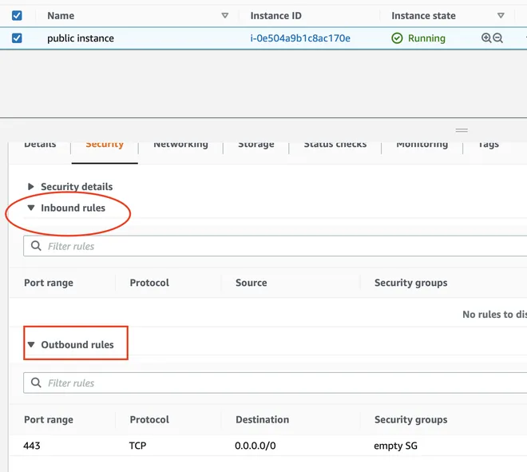Image resolution: width=527 pixels, height=472 pixels.
Task: Click Protocol header in Outbound rules table
Action: pos(149,419)
